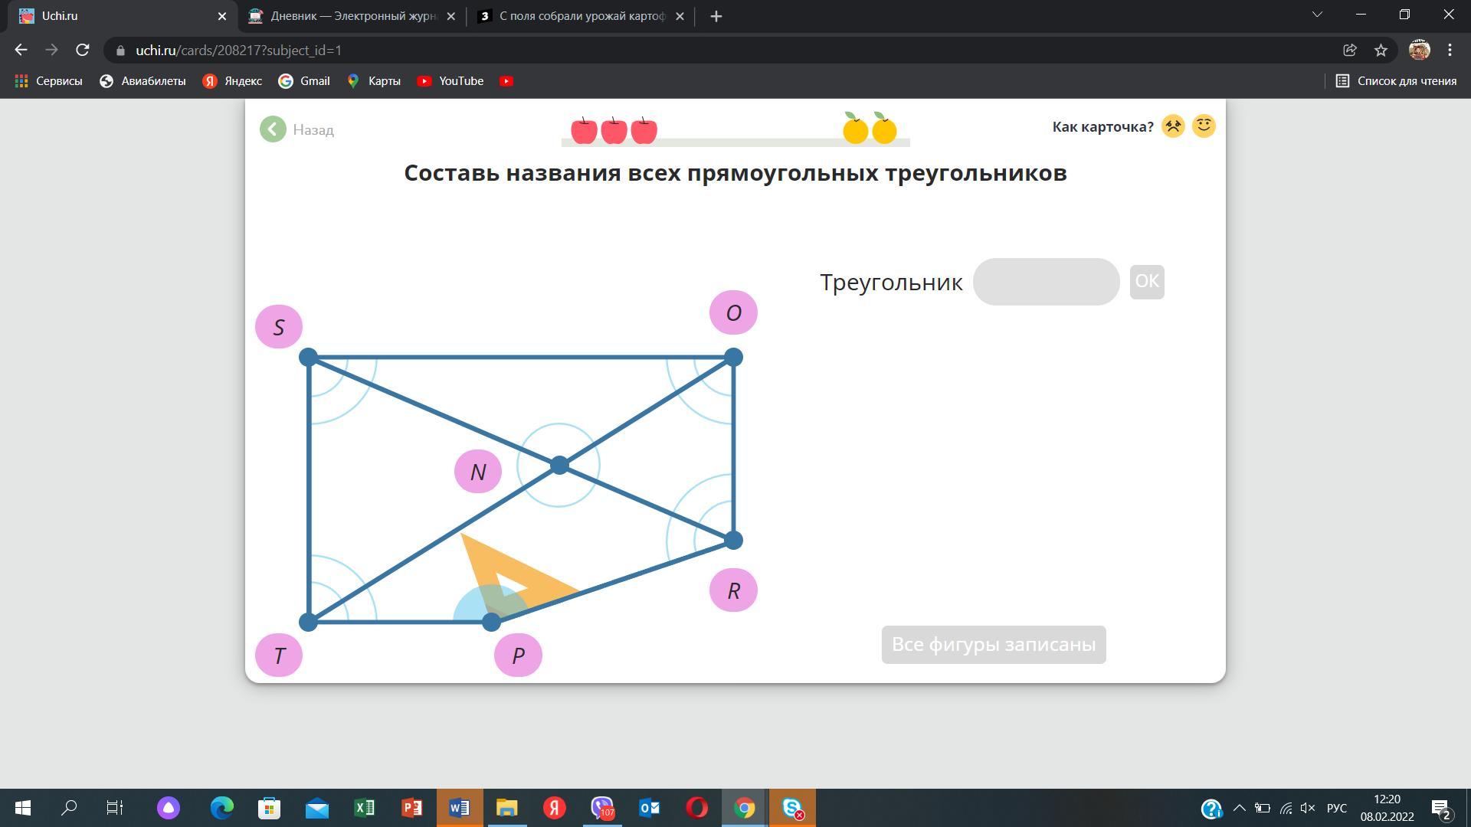Select the pink letter R label
The height and width of the screenshot is (827, 1471).
(733, 590)
